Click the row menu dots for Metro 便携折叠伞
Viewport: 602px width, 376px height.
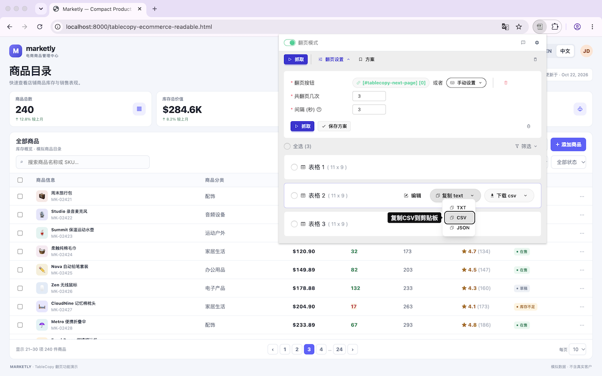point(582,325)
